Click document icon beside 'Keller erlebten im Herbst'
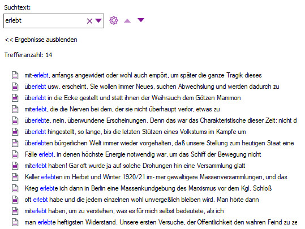Image resolution: width=305 pixels, height=229 pixels. [15, 177]
